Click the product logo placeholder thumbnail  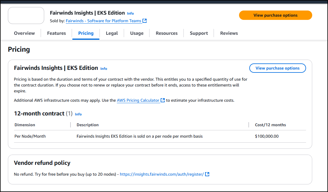click(x=26, y=15)
